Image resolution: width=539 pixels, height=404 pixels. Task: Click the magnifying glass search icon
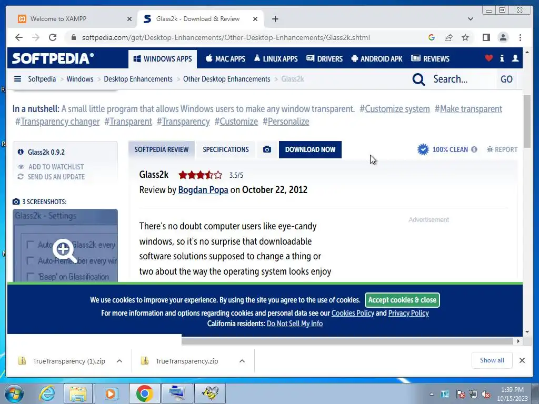coord(418,79)
